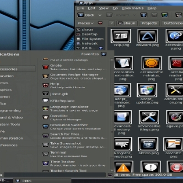Select the orange warning triangle icon file
The width and height of the screenshot is (183, 183).
coord(123,167)
